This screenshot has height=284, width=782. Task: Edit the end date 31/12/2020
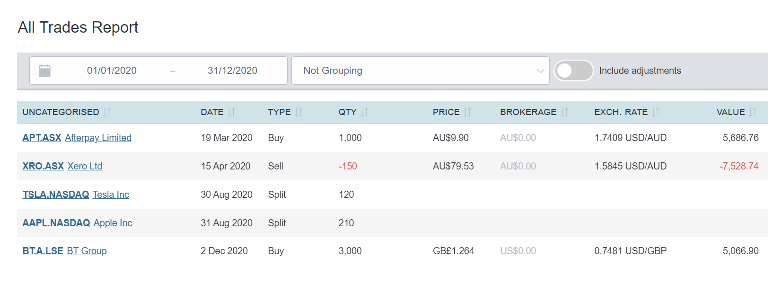point(232,71)
